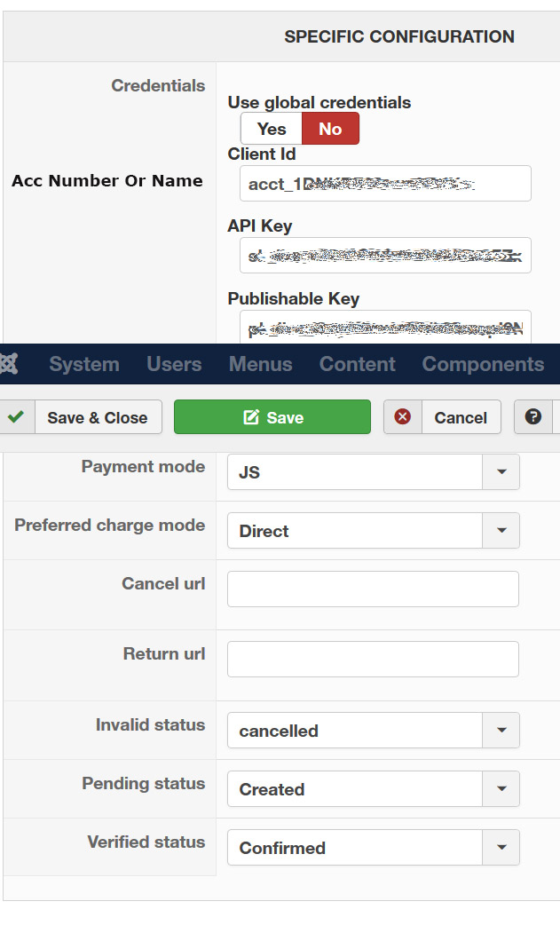Click the edit icon on Save button
560x949 pixels.
pyautogui.click(x=251, y=417)
